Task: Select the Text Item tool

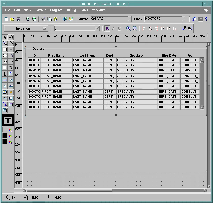Action: 11,86
